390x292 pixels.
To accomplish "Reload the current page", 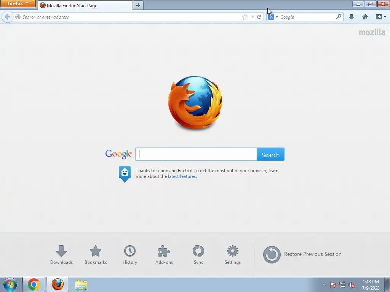I will [x=259, y=17].
